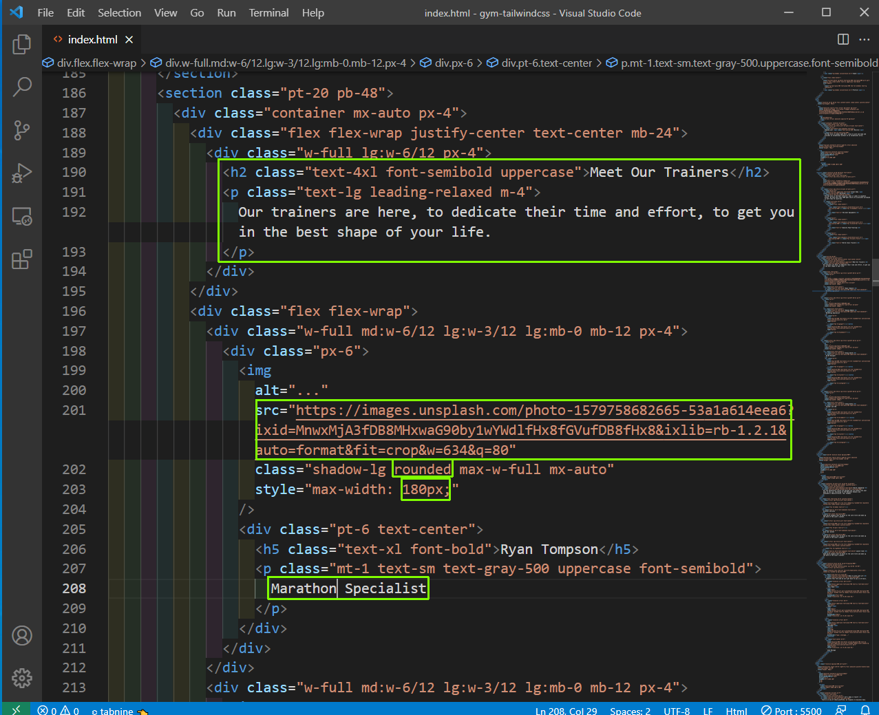This screenshot has width=879, height=715.
Task: Open notifications bell in status bar
Action: pos(866,710)
